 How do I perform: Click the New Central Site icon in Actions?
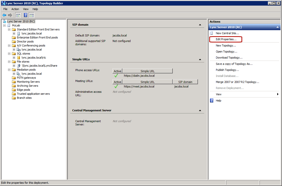coord(212,33)
